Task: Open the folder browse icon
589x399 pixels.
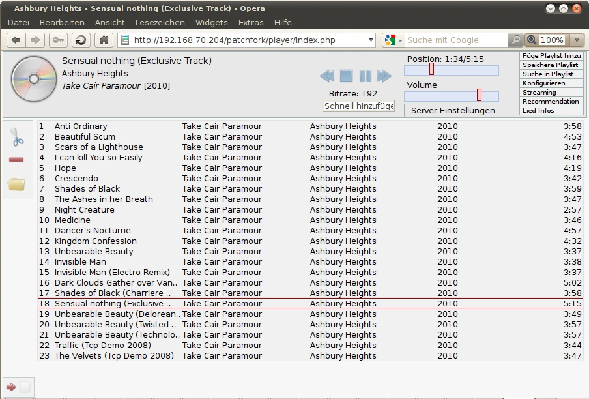Action: 17,184
